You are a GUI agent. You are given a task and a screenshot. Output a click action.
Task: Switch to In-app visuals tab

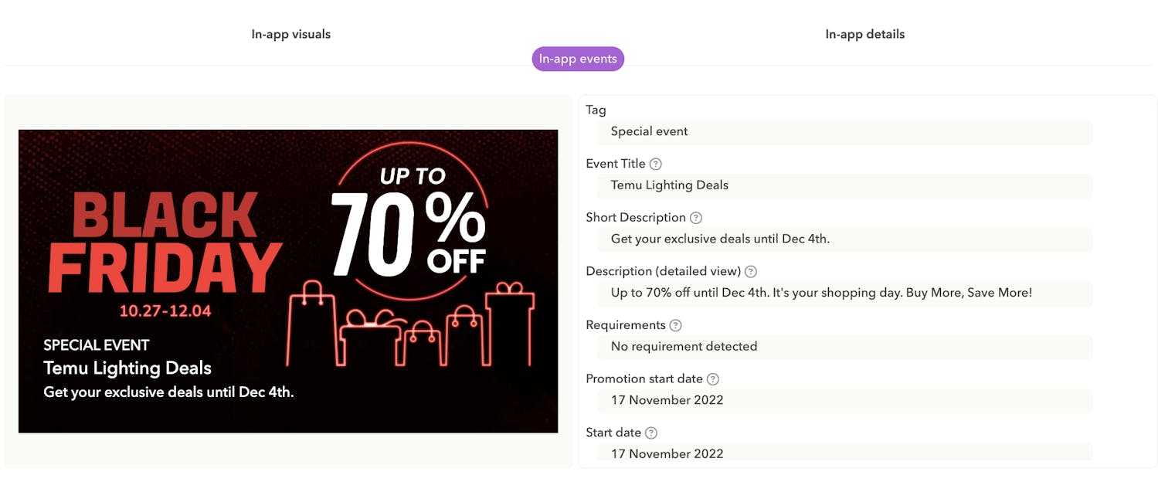point(291,34)
